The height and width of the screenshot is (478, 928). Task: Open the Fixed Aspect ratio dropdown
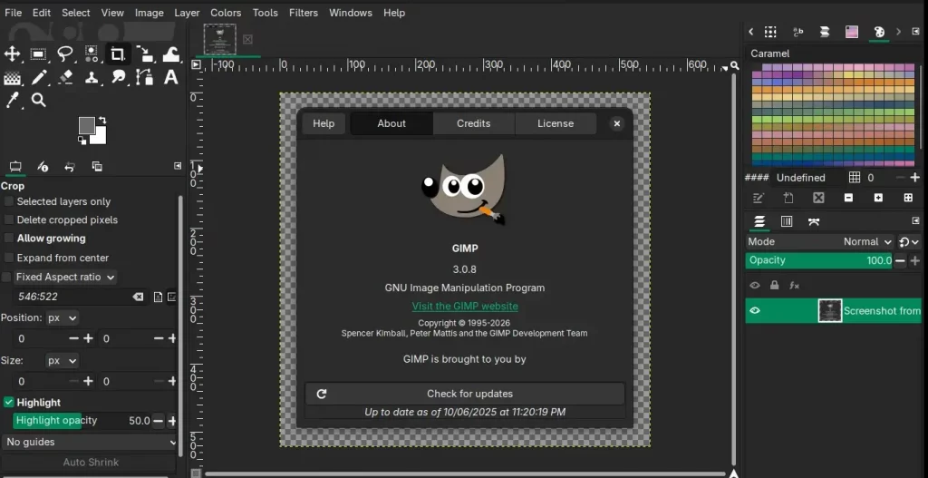[x=65, y=278]
